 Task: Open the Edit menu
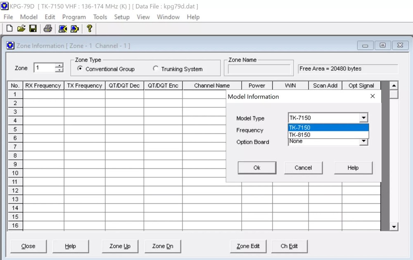coord(50,17)
